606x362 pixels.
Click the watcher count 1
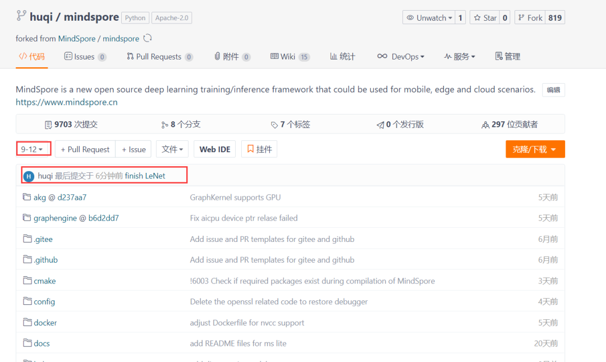tap(460, 18)
